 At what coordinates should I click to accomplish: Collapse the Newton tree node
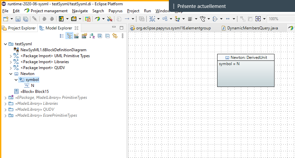click(x=11, y=74)
